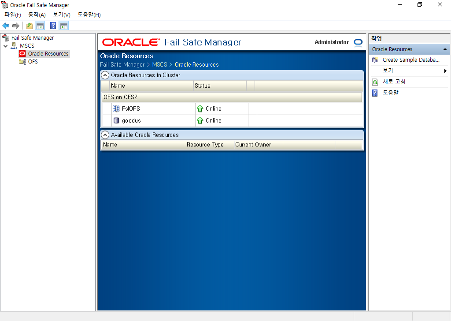Click Fail Safe Manager breadcrumb link
The height and width of the screenshot is (321, 451).
[x=122, y=64]
